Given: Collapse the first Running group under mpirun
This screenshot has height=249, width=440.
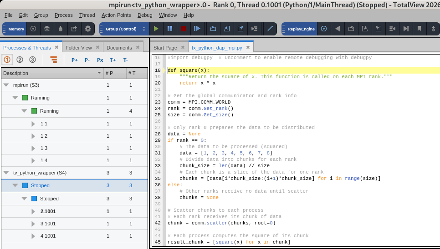Looking at the screenshot, I should coord(15,98).
